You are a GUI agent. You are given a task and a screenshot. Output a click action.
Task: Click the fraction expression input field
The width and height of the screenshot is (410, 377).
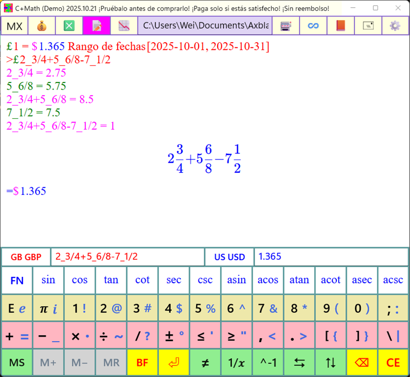pyautogui.click(x=128, y=257)
